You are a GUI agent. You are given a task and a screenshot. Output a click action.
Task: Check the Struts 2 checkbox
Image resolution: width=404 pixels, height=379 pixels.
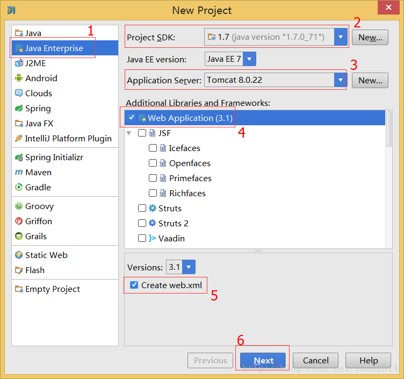click(x=142, y=223)
